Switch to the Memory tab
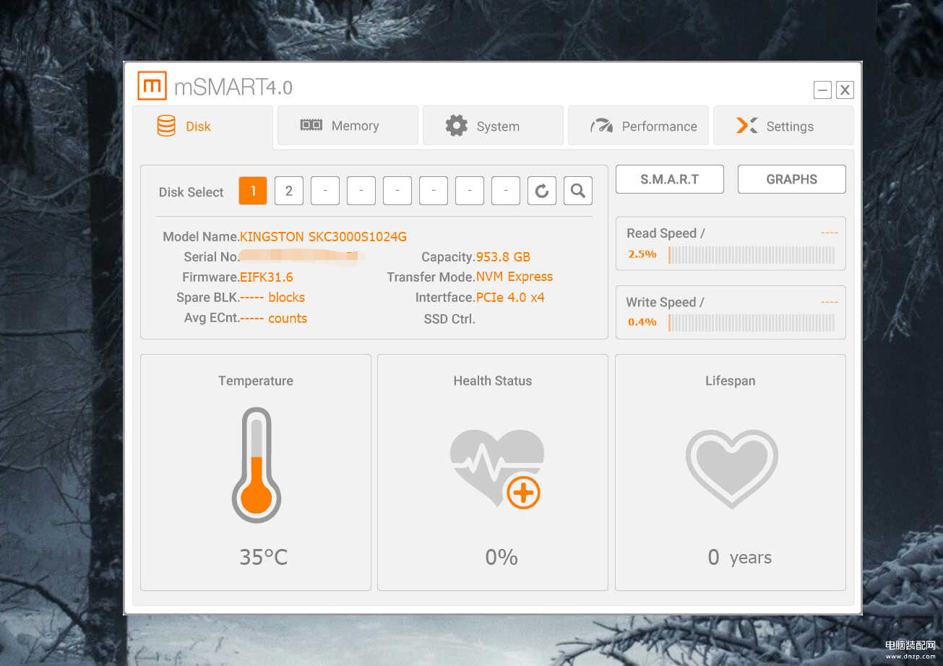Viewport: 943px width, 666px height. pyautogui.click(x=348, y=126)
